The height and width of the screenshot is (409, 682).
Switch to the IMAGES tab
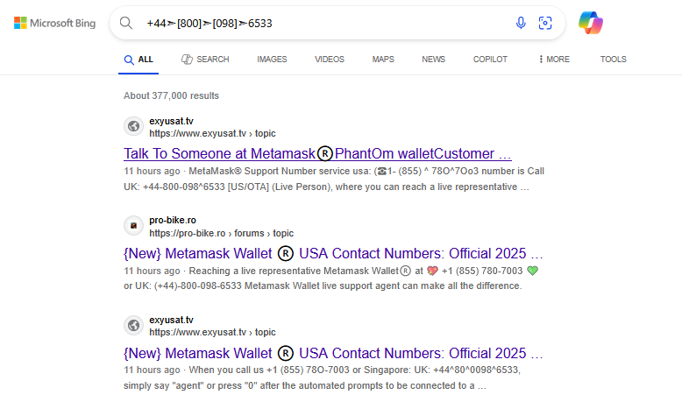(x=272, y=60)
